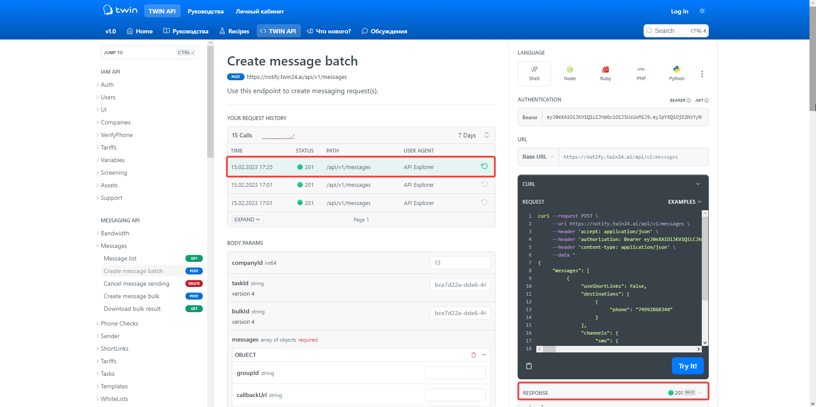Edit the bulkId field
This screenshot has height=407, width=816.
click(460, 313)
